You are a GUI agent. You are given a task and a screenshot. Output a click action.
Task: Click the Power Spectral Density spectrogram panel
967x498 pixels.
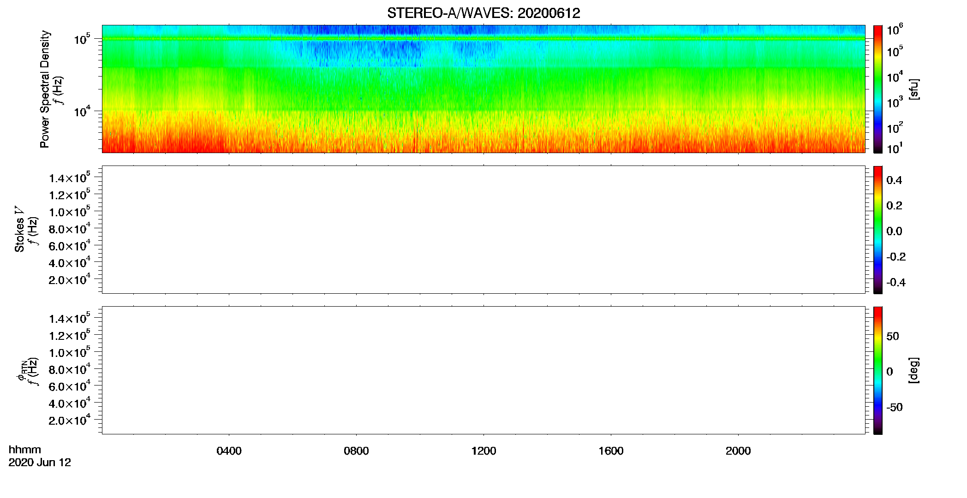click(483, 89)
